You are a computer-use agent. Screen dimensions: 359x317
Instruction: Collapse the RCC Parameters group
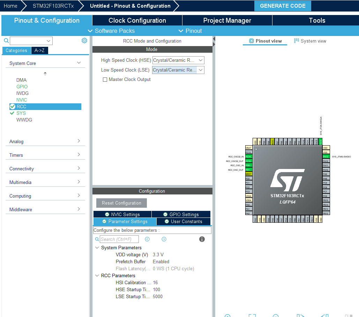[x=97, y=275]
